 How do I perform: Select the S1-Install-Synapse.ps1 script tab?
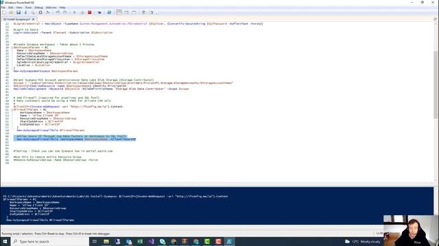[x=16, y=19]
